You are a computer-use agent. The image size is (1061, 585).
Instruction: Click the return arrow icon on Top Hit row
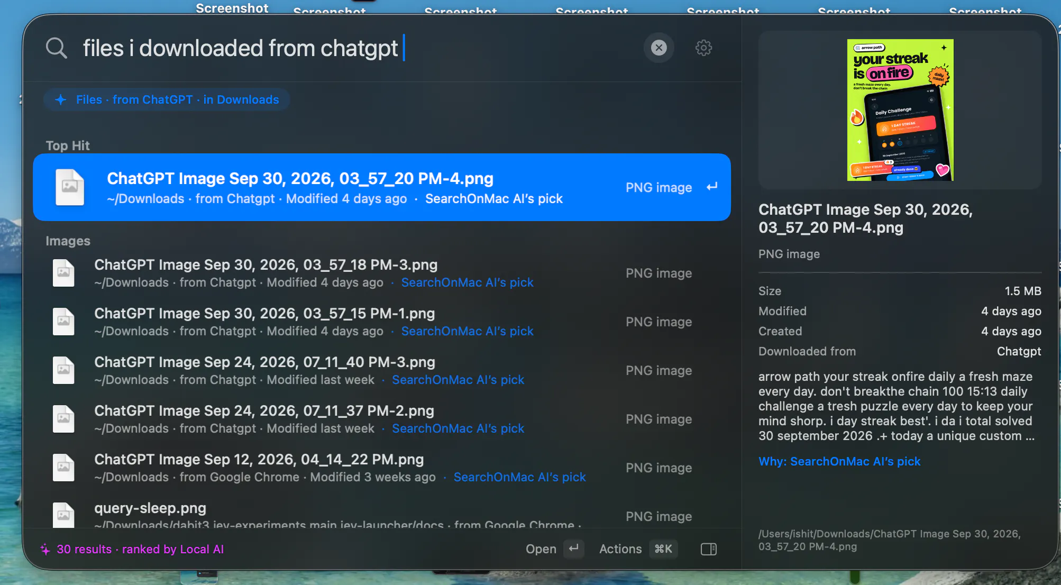click(712, 187)
